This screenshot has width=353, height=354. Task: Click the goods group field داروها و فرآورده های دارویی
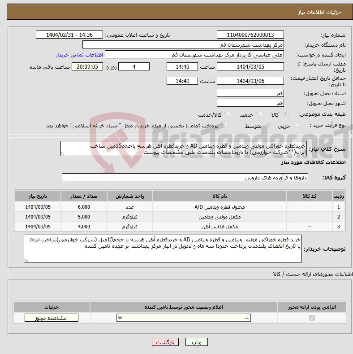click(x=185, y=178)
